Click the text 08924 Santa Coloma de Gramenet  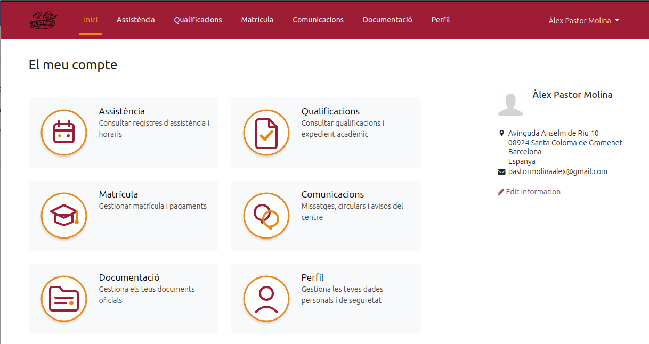(565, 143)
